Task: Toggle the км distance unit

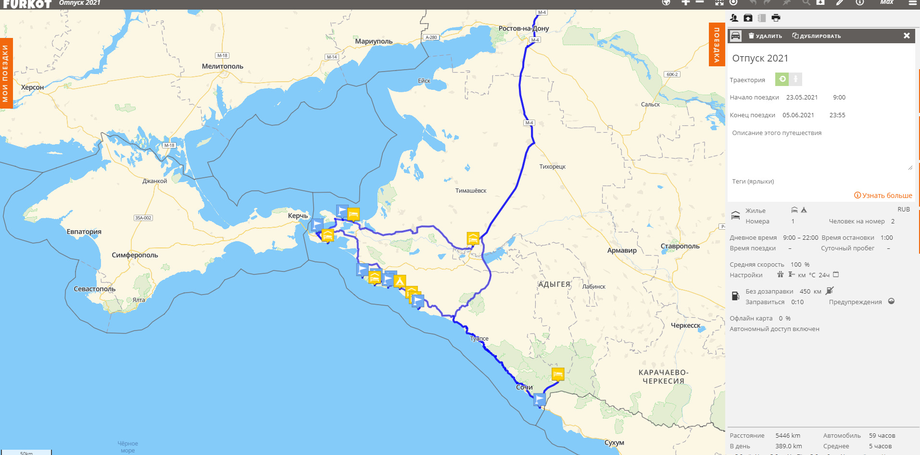Action: (802, 275)
